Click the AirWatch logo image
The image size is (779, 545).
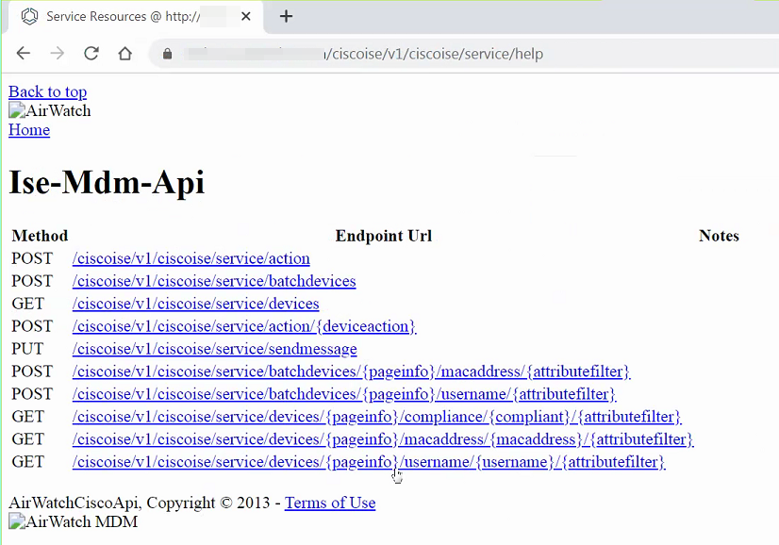50,111
